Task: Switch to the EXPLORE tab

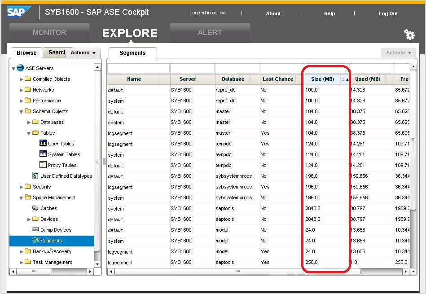Action: pyautogui.click(x=130, y=33)
